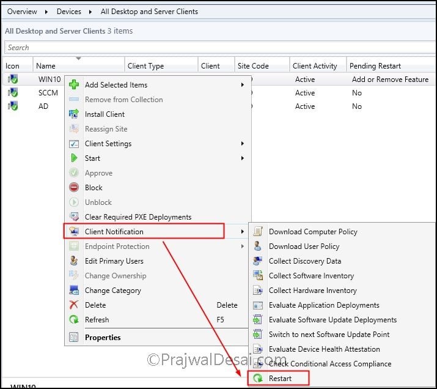Viewport: 437px width, 389px height.
Task: Select Collect Hardware Inventory option
Action: [313, 291]
